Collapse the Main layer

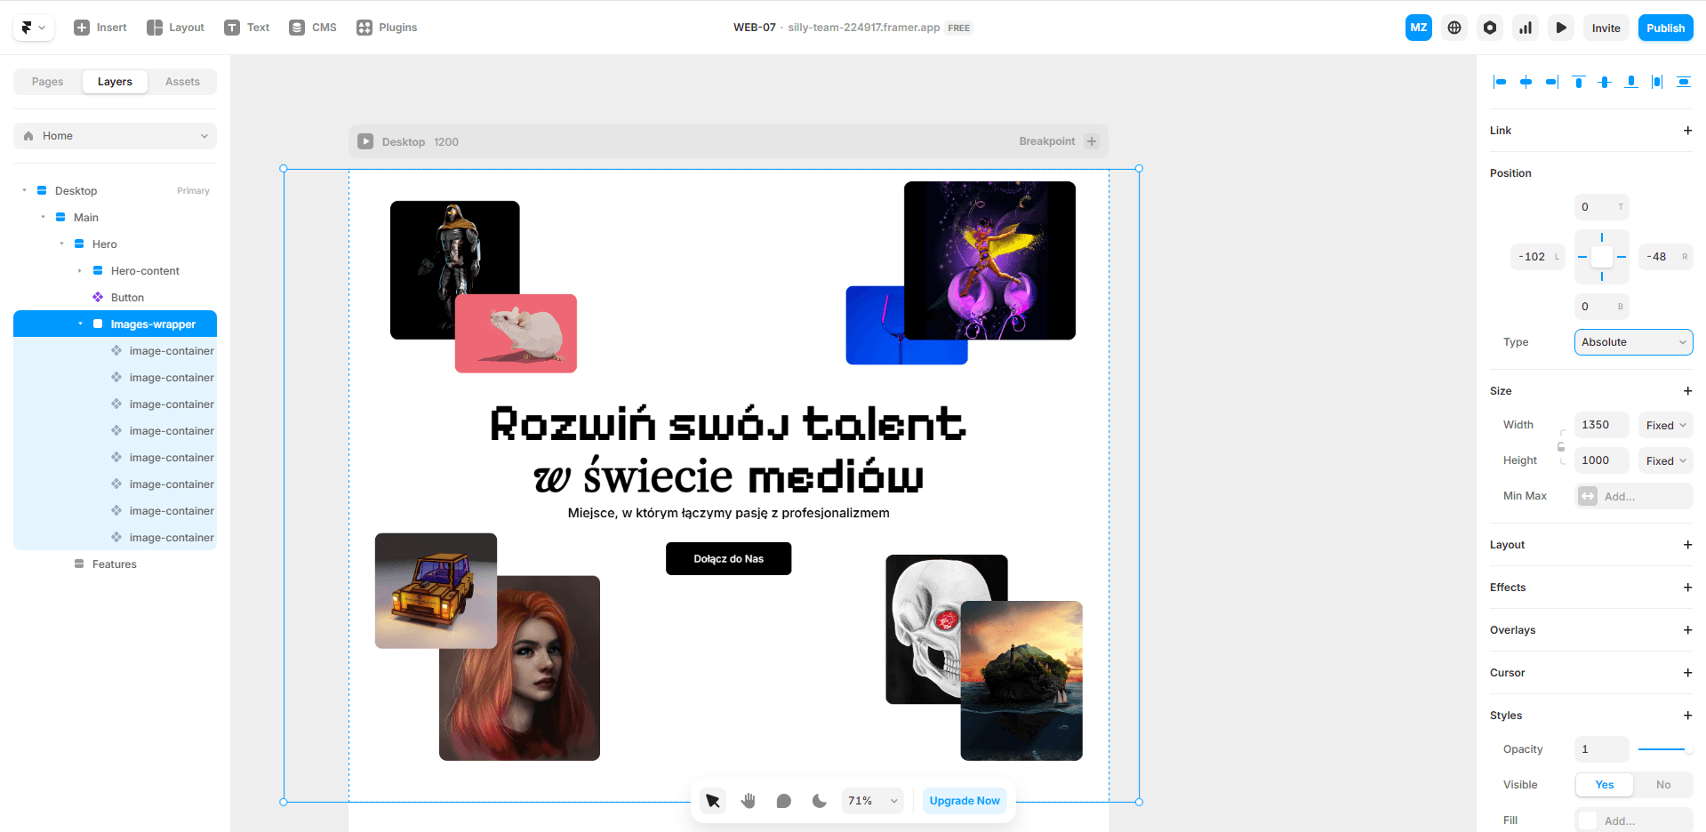[43, 217]
